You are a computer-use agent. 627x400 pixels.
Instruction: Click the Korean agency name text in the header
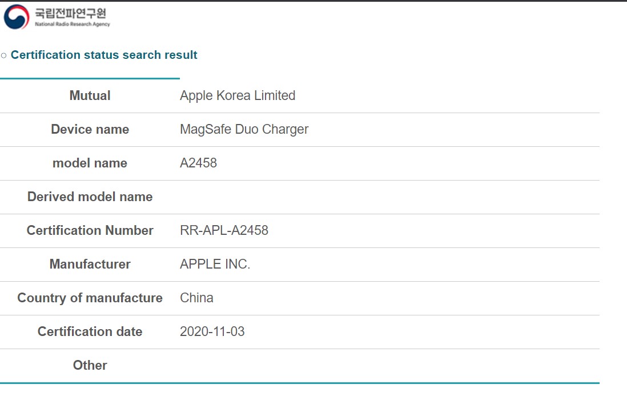(70, 13)
